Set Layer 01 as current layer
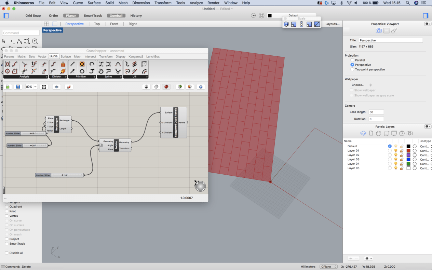 [x=390, y=151]
